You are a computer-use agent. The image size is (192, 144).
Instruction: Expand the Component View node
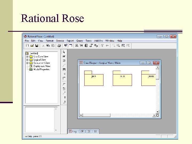pyautogui.click(x=27, y=63)
